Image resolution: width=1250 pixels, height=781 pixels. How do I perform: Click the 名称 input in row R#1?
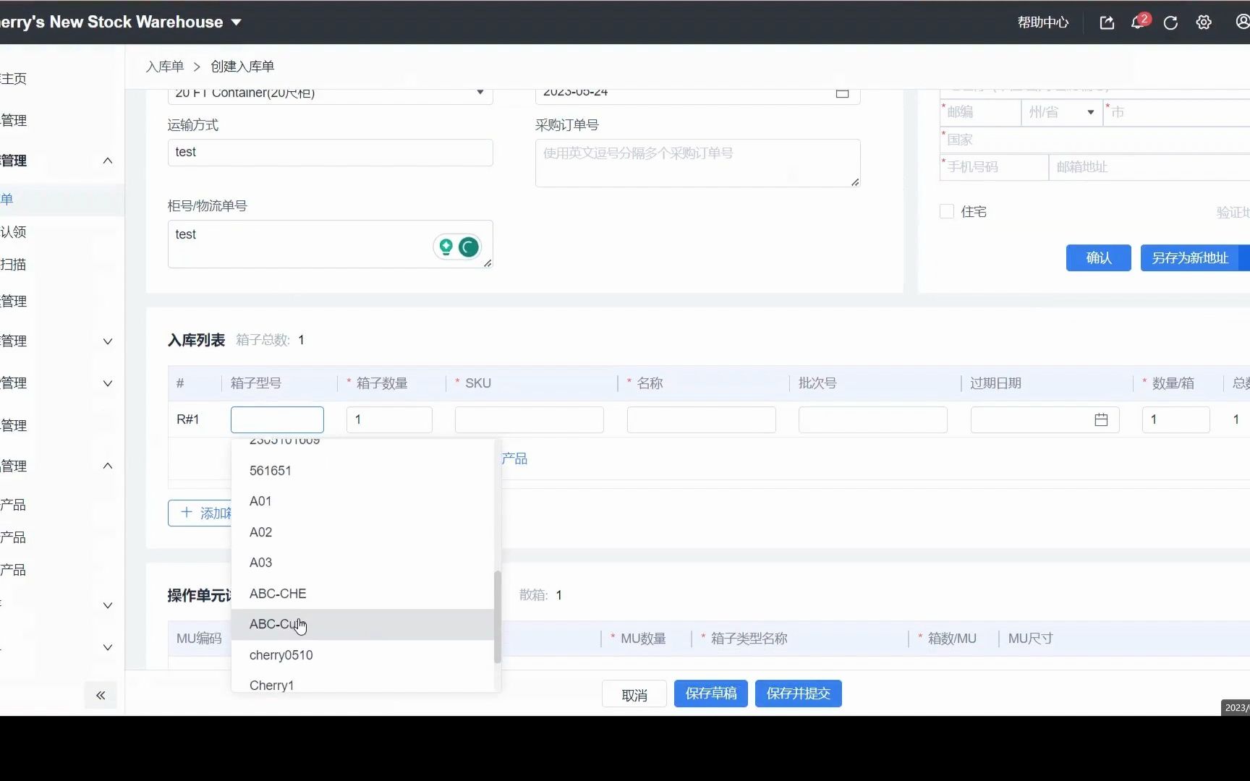coord(702,419)
